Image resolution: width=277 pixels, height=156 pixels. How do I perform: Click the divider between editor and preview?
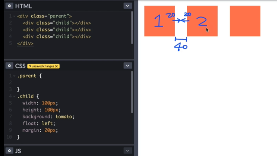tap(136, 78)
